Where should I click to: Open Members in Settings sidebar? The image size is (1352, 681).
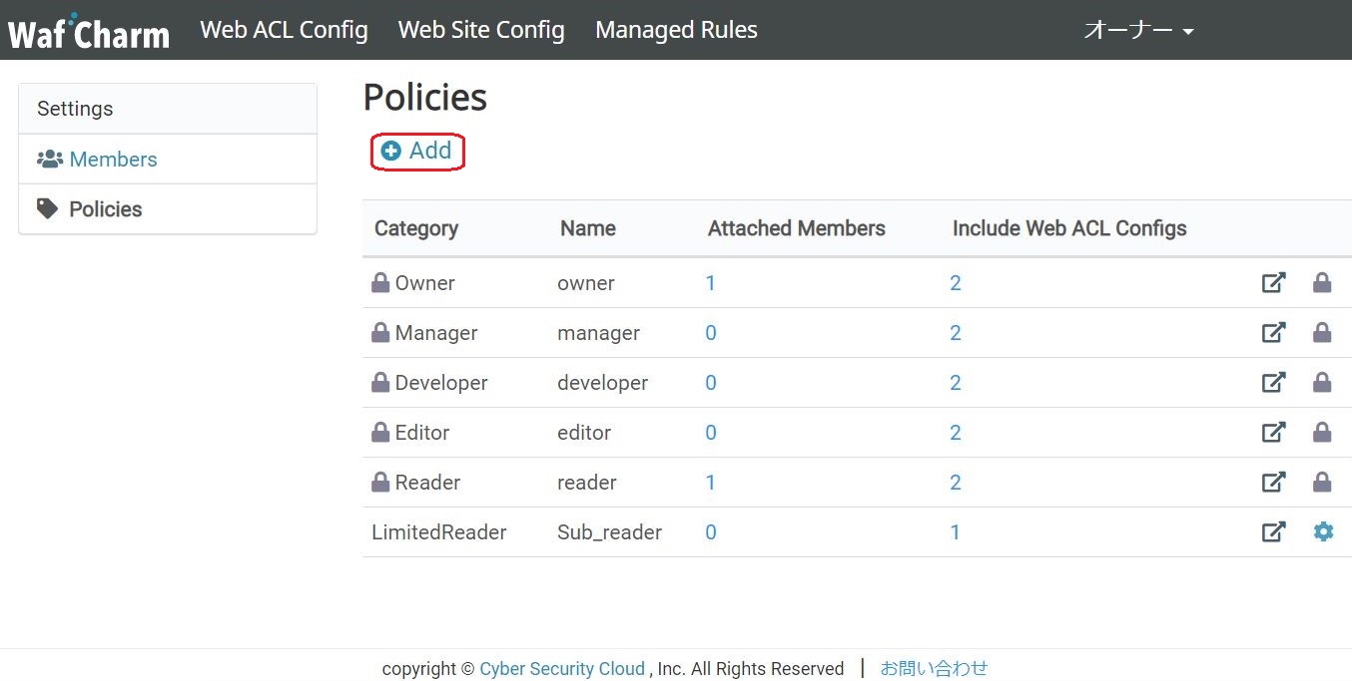pos(113,160)
